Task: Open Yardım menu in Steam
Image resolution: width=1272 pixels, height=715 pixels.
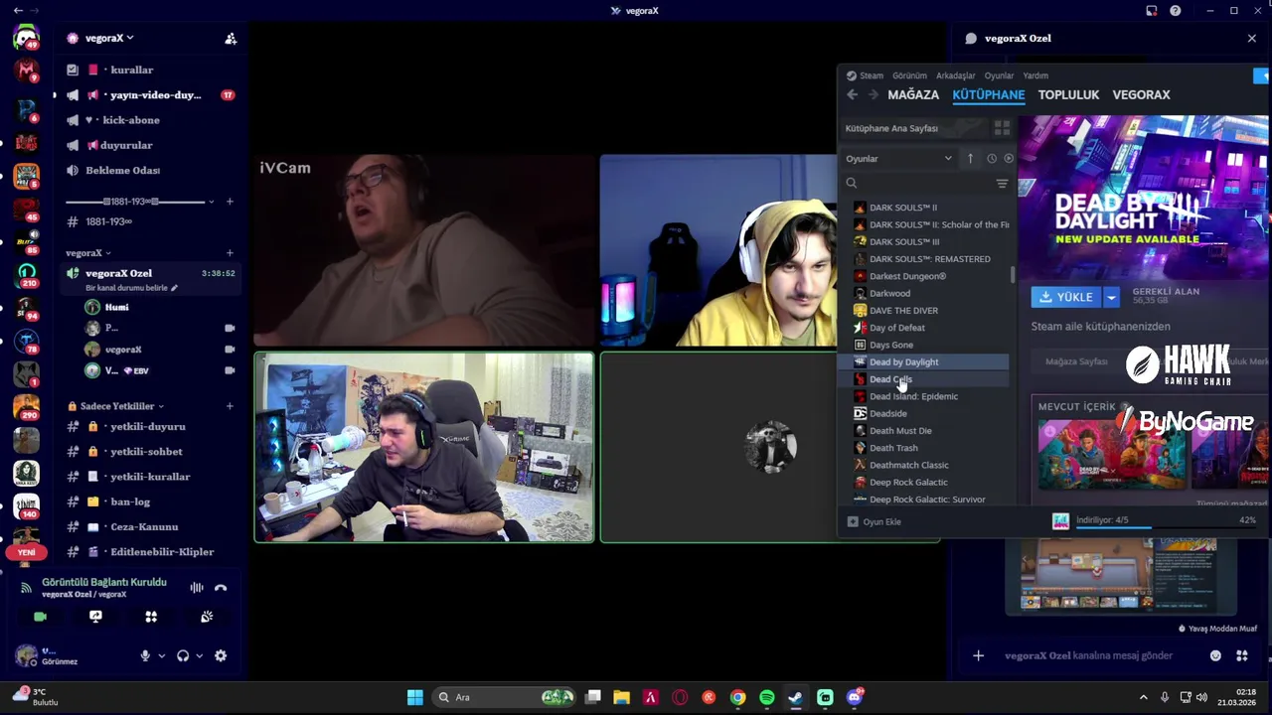Action: pyautogui.click(x=1035, y=75)
